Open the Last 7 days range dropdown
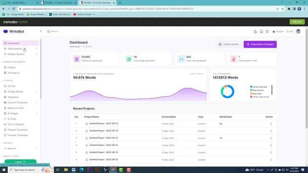308x173 pixels. tap(197, 74)
